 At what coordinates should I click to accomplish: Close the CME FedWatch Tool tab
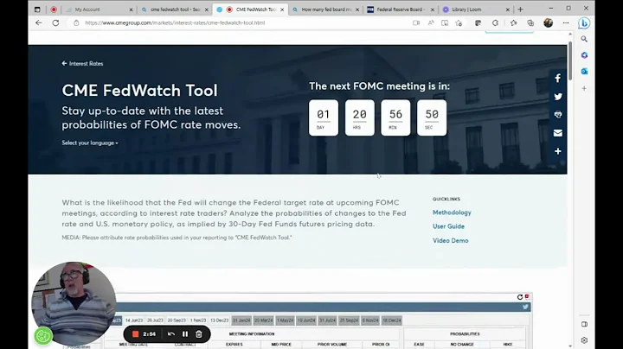click(282, 10)
